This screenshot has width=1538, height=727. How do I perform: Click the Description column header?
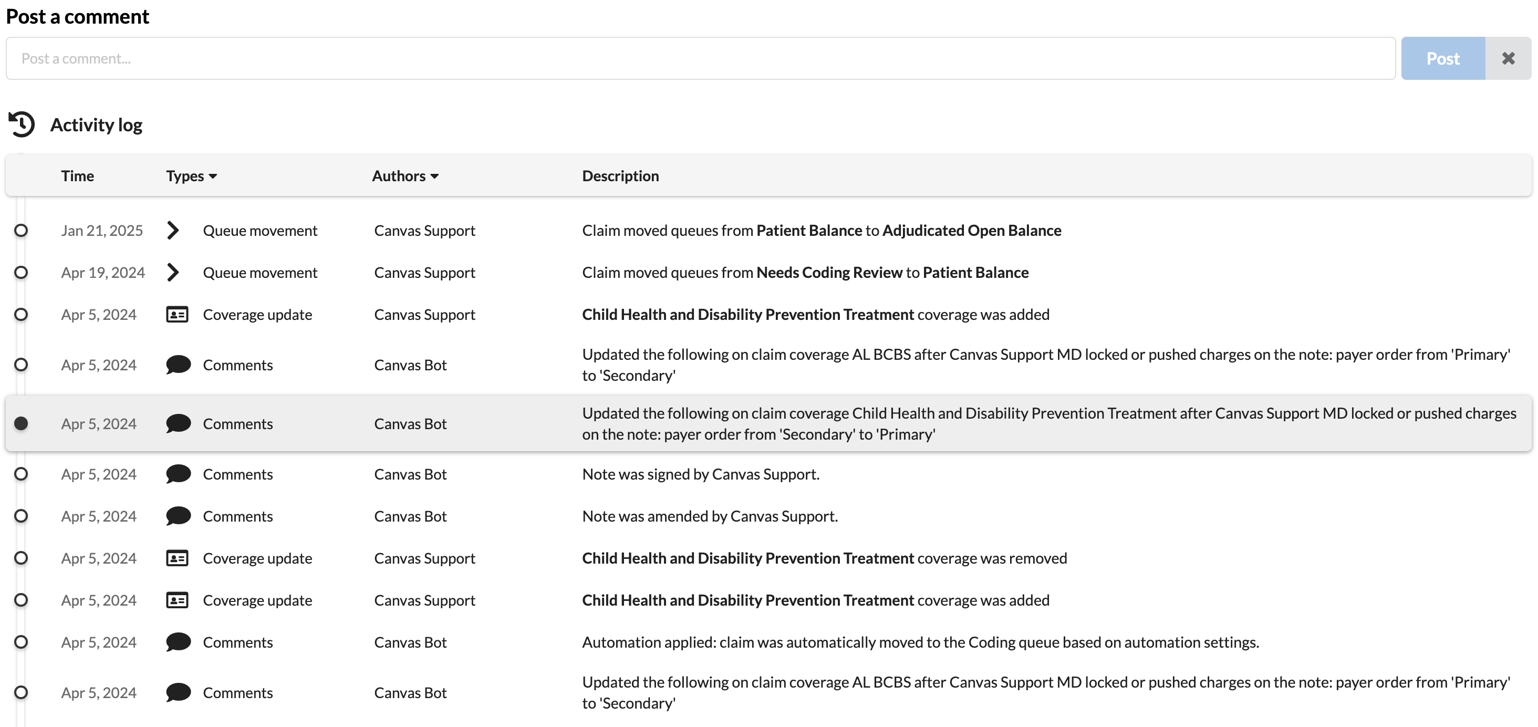620,176
